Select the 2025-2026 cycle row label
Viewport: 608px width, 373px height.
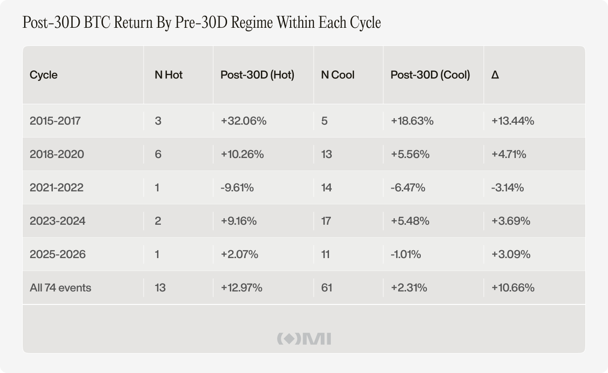(57, 254)
